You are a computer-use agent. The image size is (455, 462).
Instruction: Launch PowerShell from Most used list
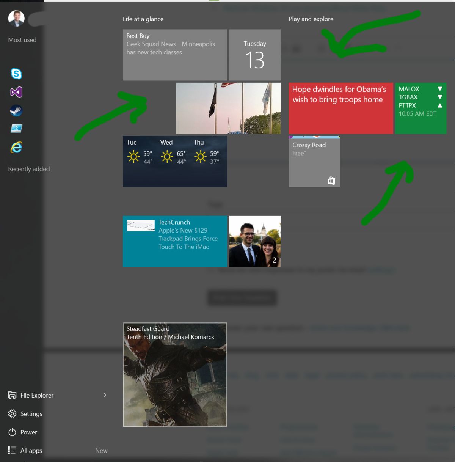[x=16, y=129]
